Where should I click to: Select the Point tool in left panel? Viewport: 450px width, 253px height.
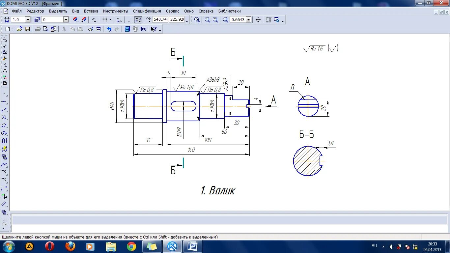(4, 94)
